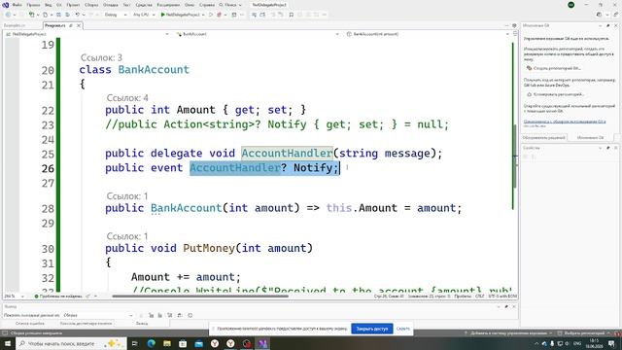The height and width of the screenshot is (350, 622).
Task: Open the Файл menu
Action: (x=17, y=5)
